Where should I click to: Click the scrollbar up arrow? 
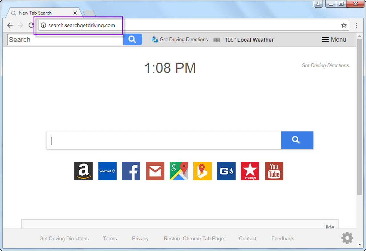tap(360, 36)
